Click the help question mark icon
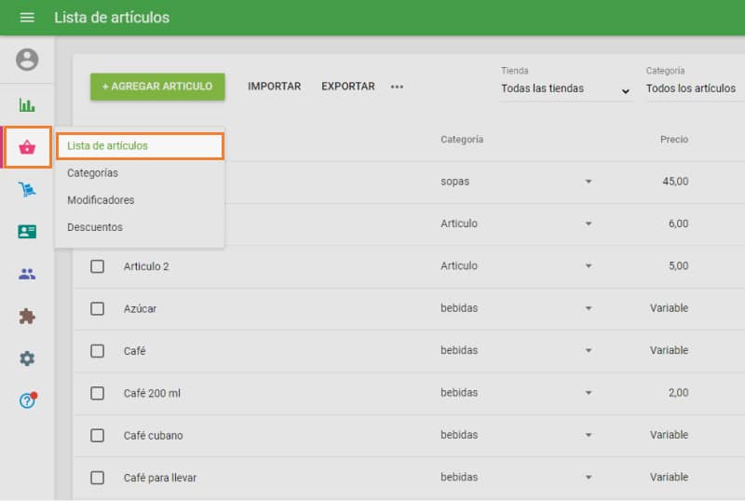This screenshot has height=501, width=745. coord(27,400)
